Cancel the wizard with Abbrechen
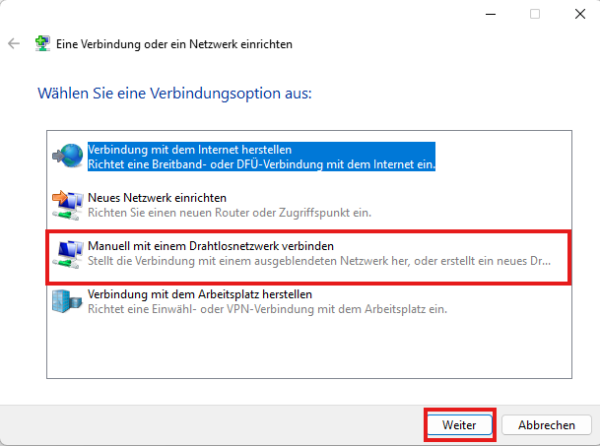 click(x=547, y=425)
